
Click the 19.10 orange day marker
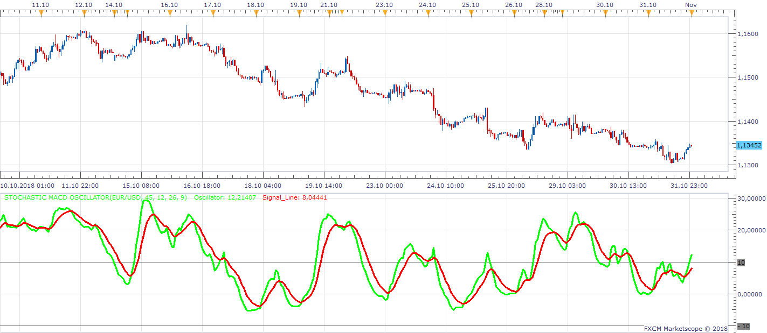(299, 13)
